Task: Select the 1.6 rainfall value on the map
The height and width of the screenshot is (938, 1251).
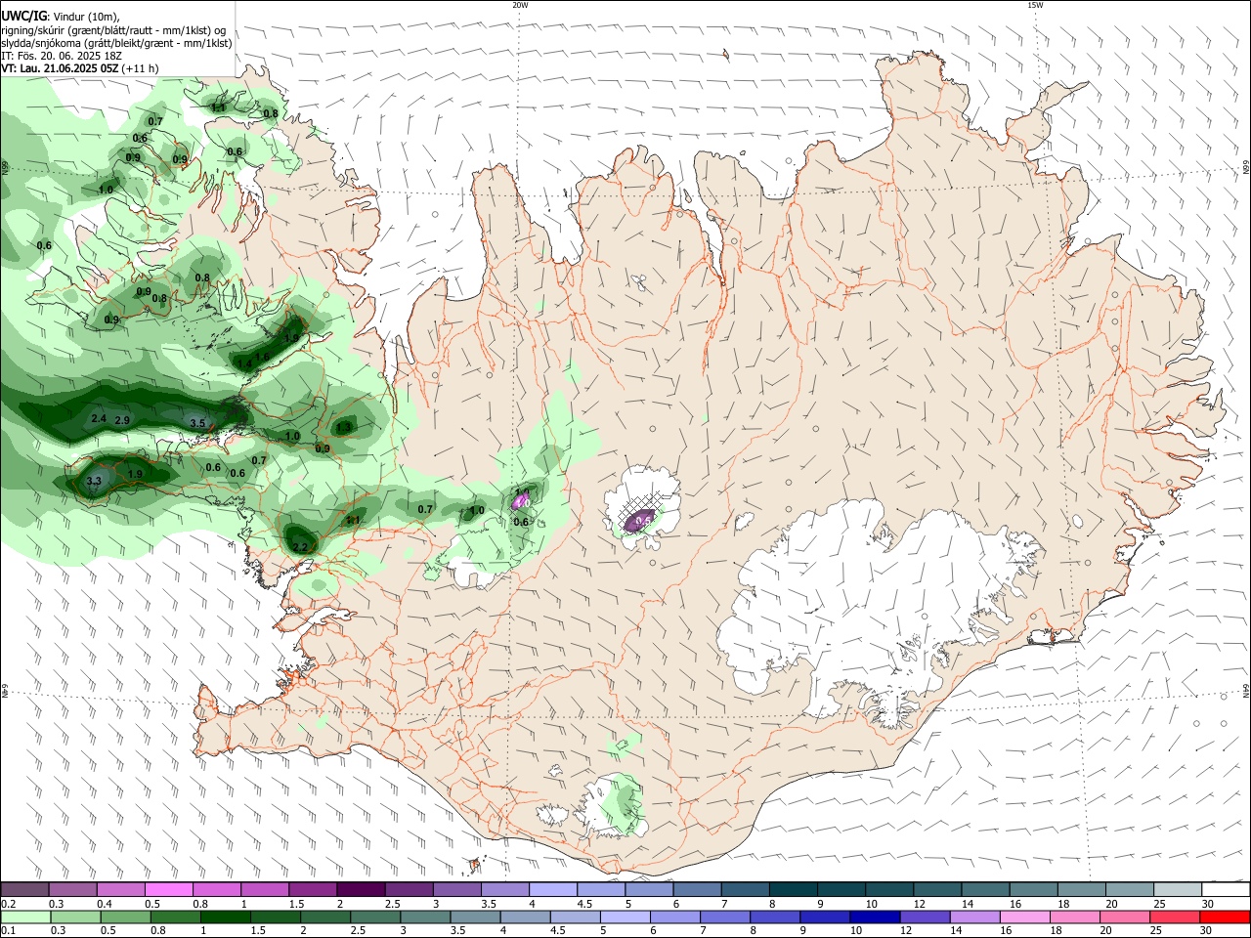Action: tap(262, 357)
